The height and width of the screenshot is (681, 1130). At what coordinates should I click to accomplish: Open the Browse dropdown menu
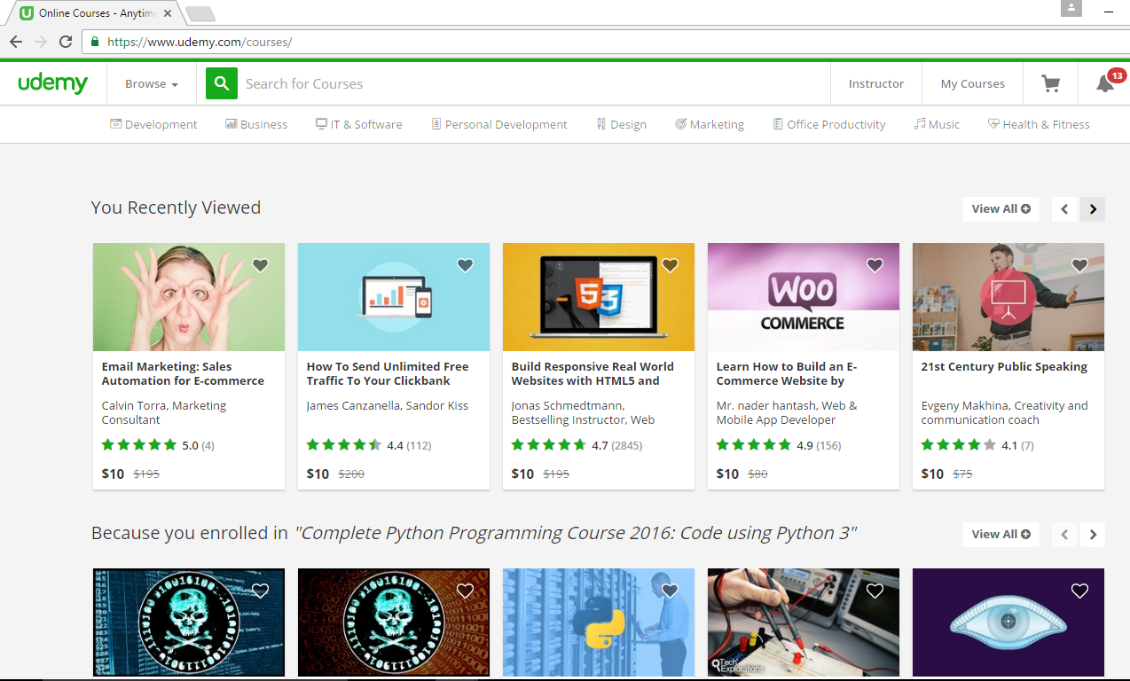point(152,83)
